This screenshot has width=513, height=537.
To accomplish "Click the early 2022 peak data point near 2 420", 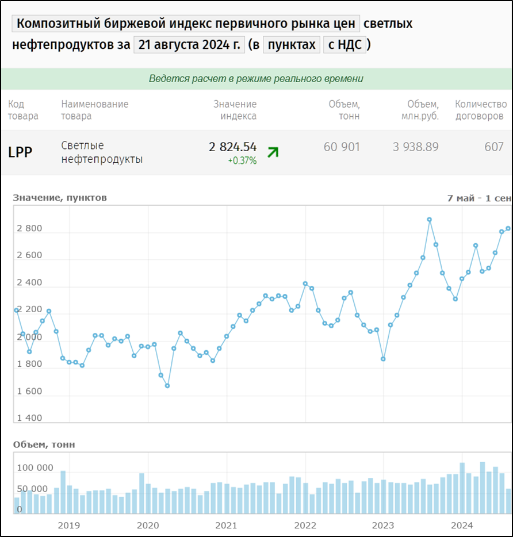I will click(x=305, y=283).
